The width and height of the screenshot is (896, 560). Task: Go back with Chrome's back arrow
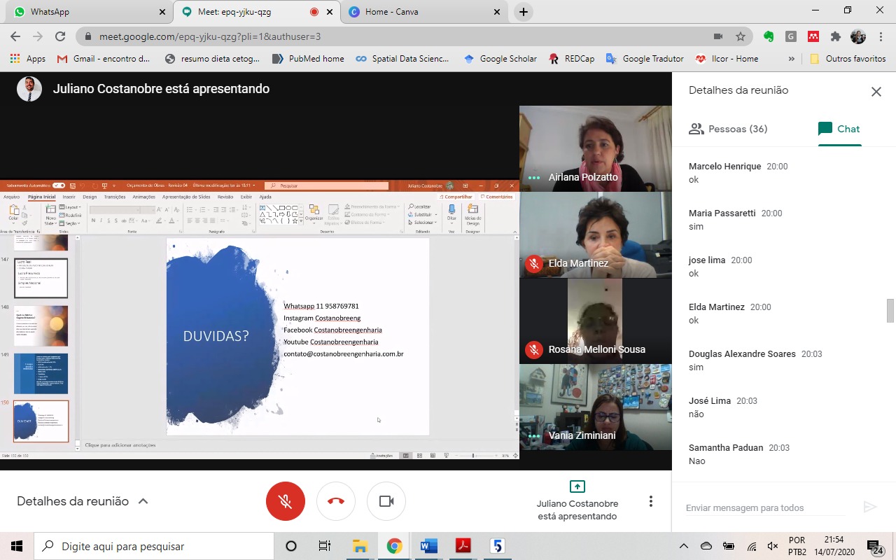[x=15, y=36]
